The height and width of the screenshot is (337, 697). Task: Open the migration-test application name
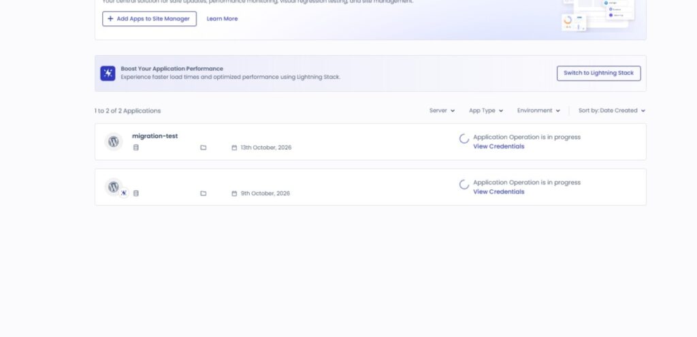[155, 136]
